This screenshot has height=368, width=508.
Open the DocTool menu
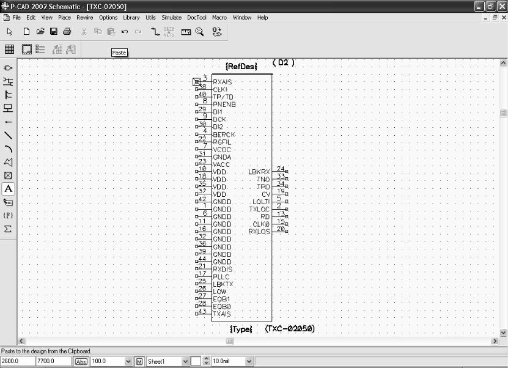(x=197, y=18)
